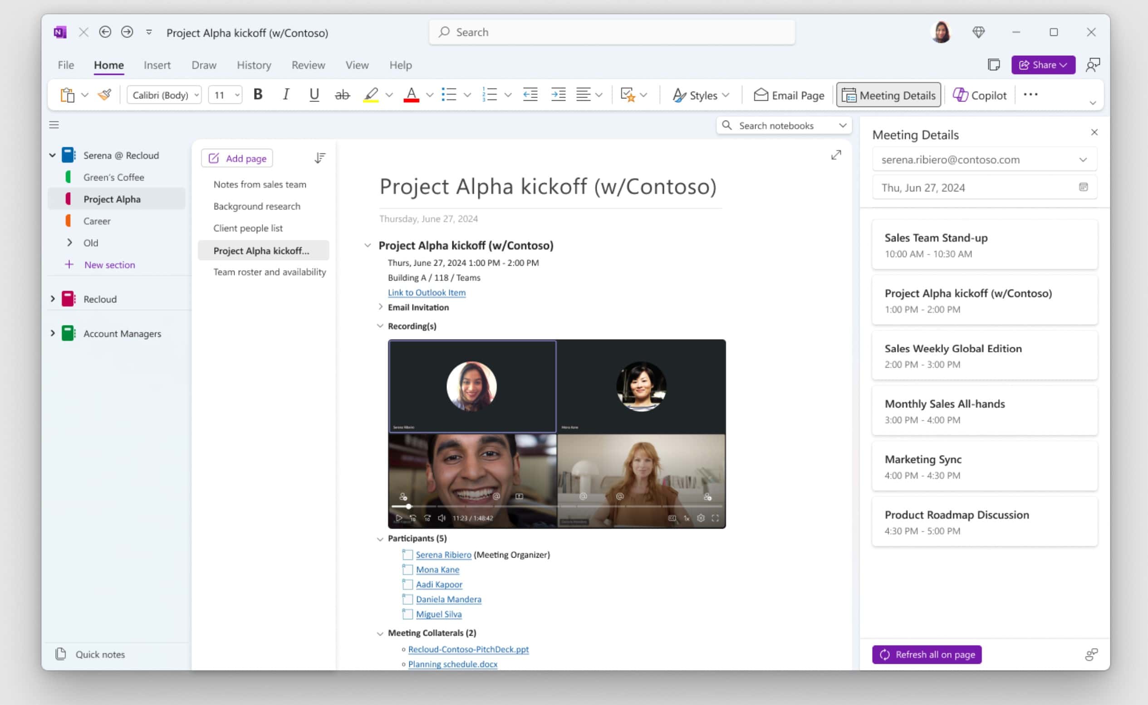This screenshot has height=705, width=1148.
Task: Click the To Do tag icon
Action: pos(628,95)
